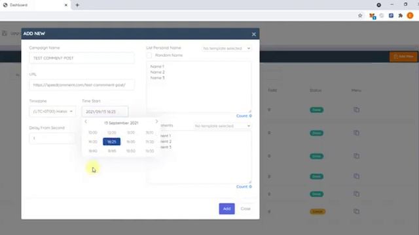Click the blue square extension icon

[391, 16]
